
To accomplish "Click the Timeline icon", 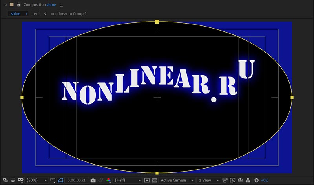I will (240, 180).
